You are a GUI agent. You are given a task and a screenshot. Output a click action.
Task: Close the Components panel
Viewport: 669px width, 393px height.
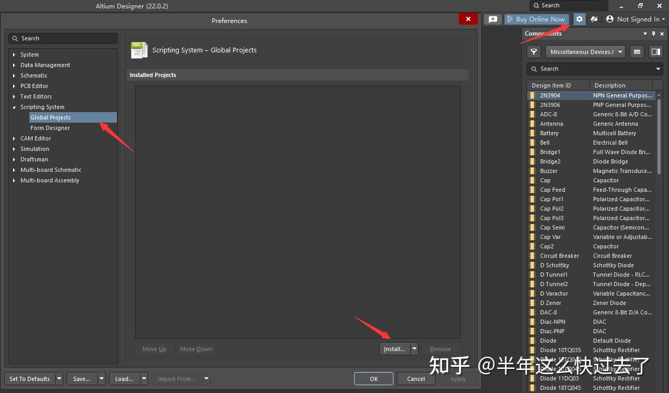point(662,34)
